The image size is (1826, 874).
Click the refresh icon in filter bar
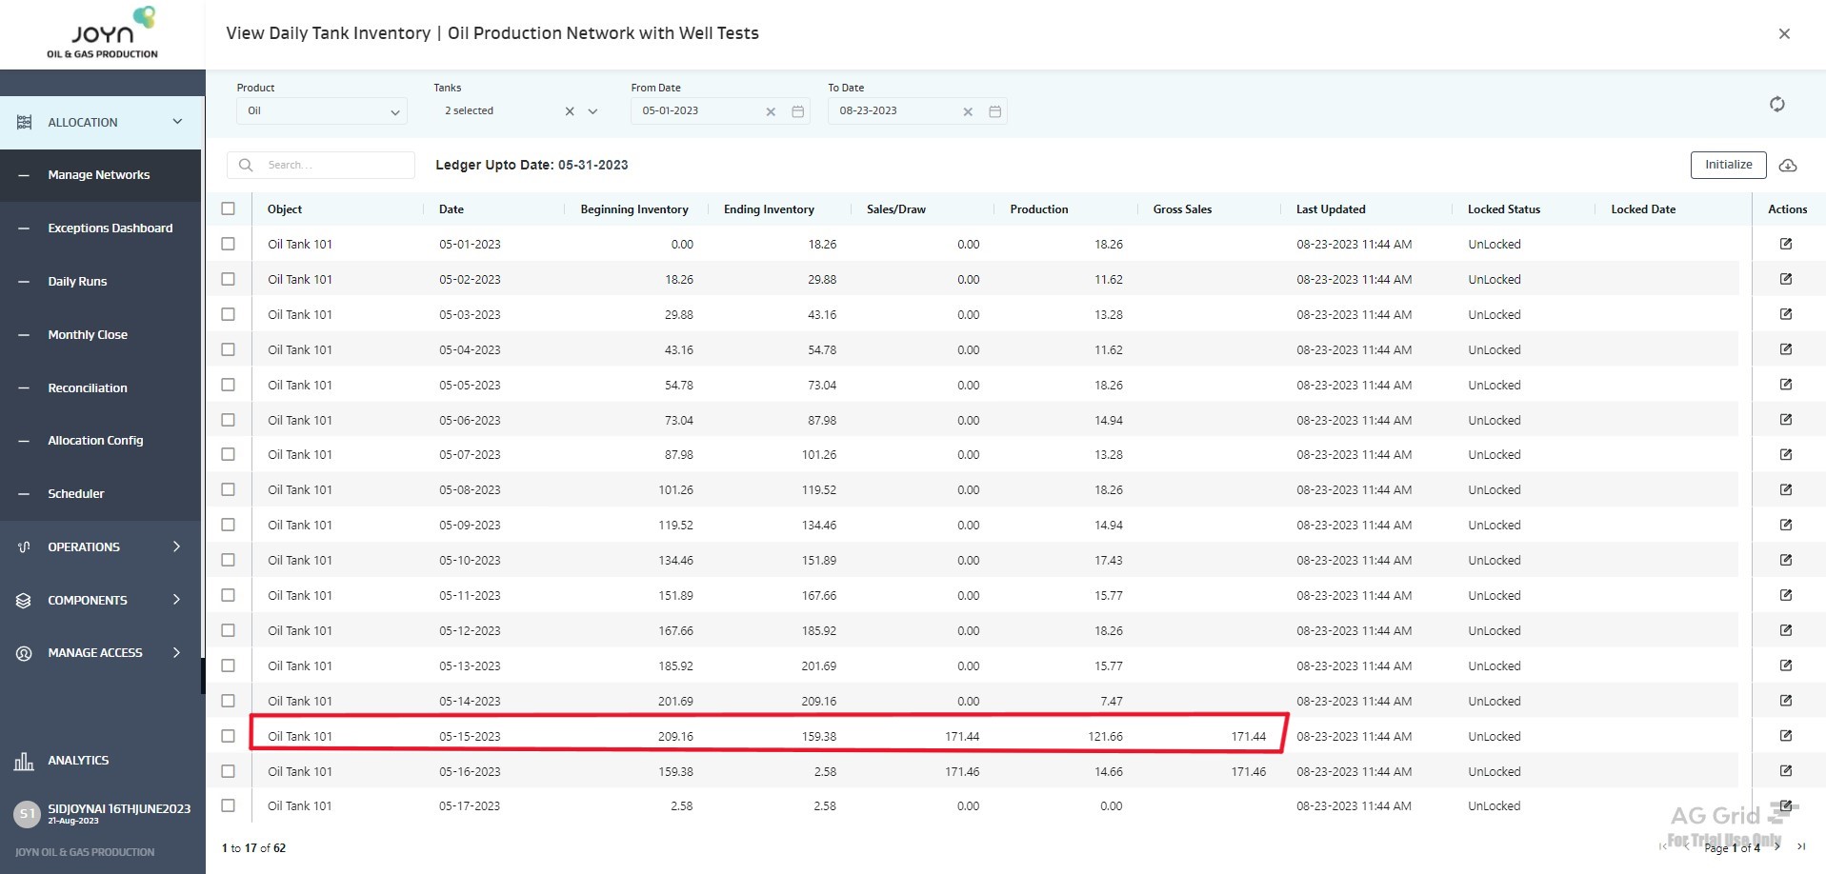point(1776,105)
